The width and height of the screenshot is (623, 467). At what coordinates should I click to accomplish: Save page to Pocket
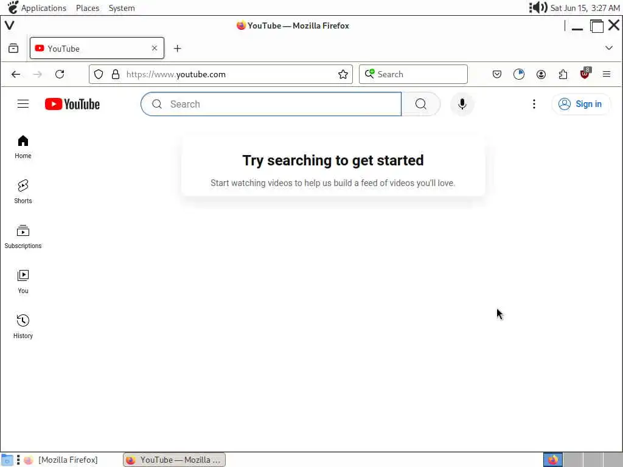496,74
